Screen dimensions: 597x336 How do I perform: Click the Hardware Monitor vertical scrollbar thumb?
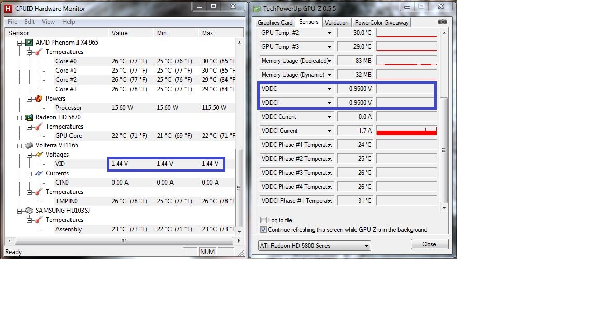[x=239, y=187]
